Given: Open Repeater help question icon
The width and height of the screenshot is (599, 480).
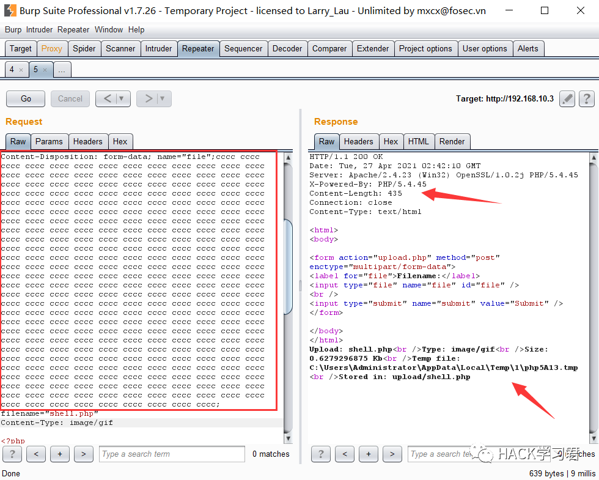Looking at the screenshot, I should tap(586, 99).
